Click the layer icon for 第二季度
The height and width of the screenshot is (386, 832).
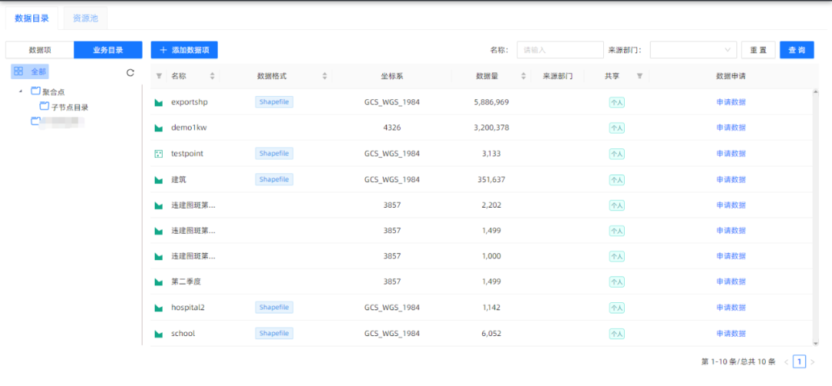(158, 282)
